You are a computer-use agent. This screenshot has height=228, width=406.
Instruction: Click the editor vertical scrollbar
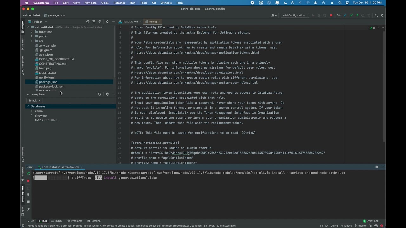coord(384,85)
